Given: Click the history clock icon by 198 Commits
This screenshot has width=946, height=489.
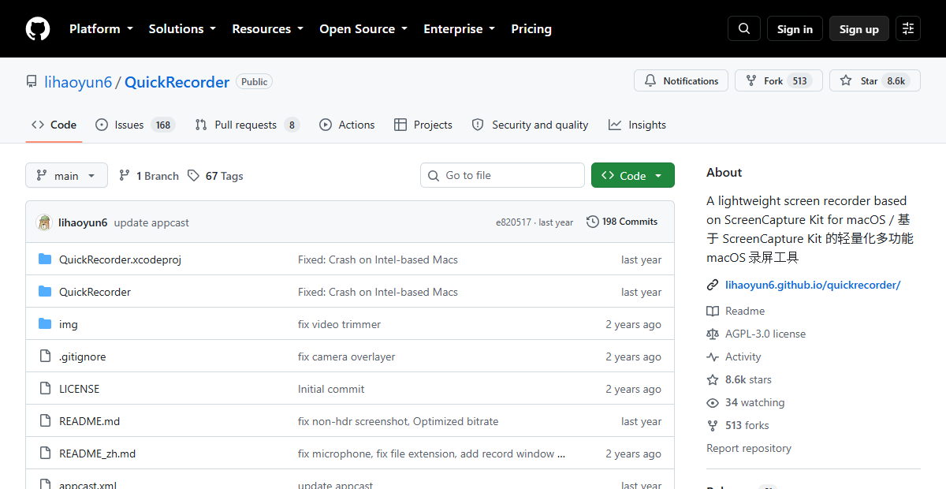Looking at the screenshot, I should coord(593,222).
